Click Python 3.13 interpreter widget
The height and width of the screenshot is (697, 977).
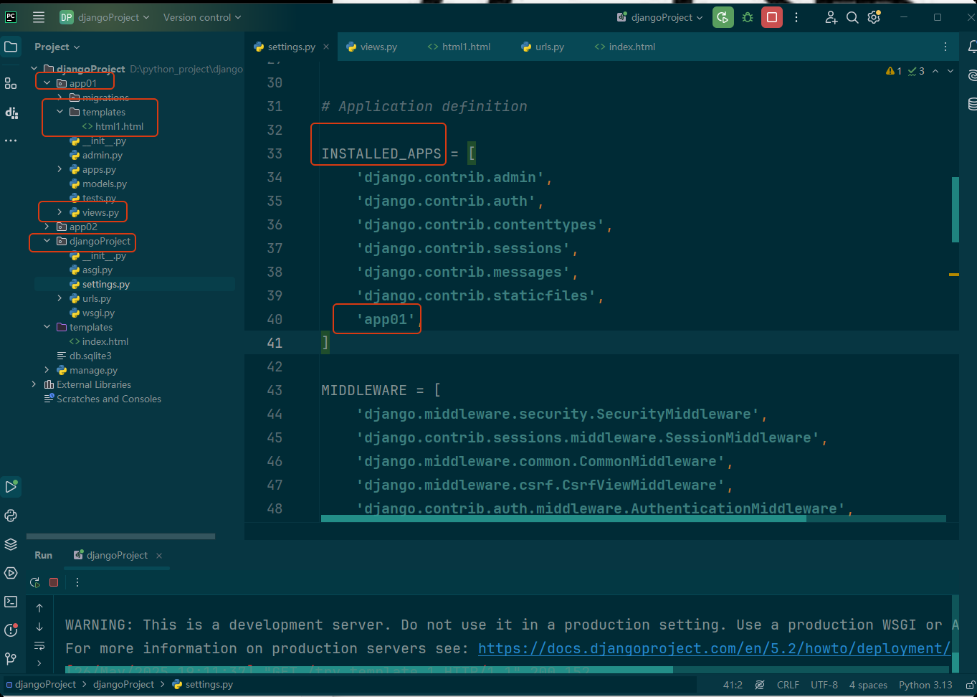point(925,685)
